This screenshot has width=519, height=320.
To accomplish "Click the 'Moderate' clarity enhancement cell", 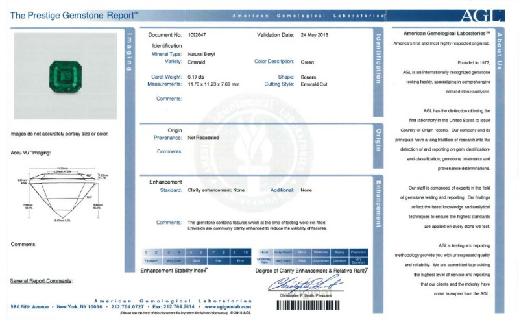I will coord(320,252).
